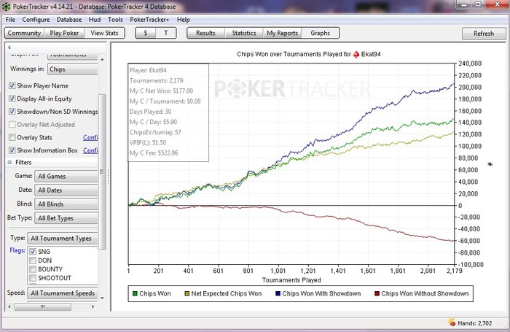Click the Chips Won With Showdown blue swatch
Viewport: 510px width, 332px height.
(278, 293)
